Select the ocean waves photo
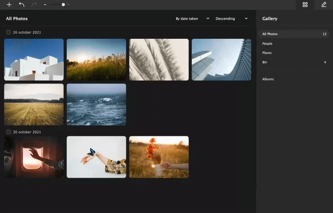Image resolution: width=333 pixels, height=213 pixels. 97,104
